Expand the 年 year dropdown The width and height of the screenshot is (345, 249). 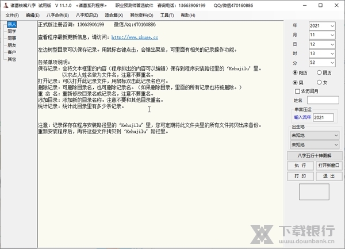[332, 26]
